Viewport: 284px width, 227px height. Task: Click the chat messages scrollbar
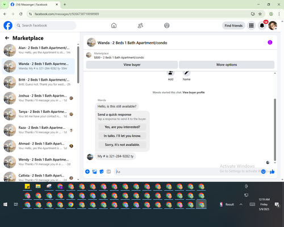(275, 129)
